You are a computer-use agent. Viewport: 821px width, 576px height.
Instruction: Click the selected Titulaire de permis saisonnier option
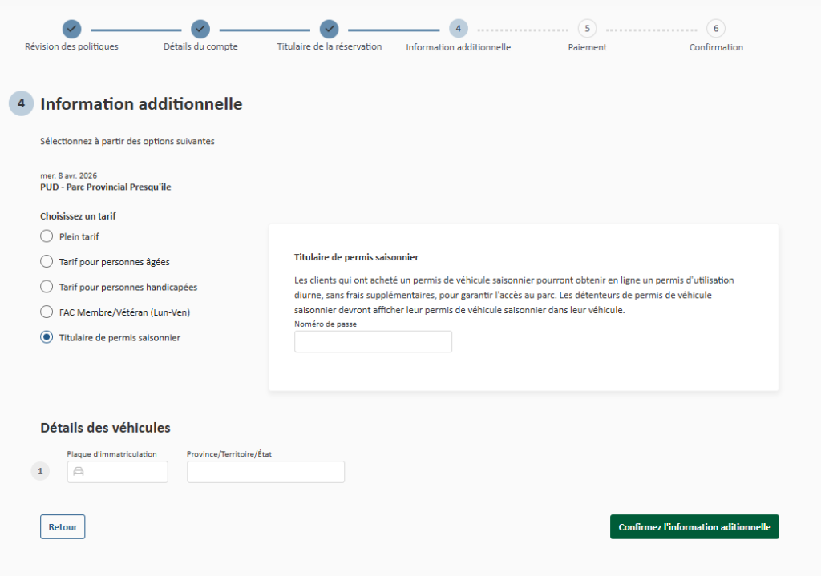[x=46, y=337]
